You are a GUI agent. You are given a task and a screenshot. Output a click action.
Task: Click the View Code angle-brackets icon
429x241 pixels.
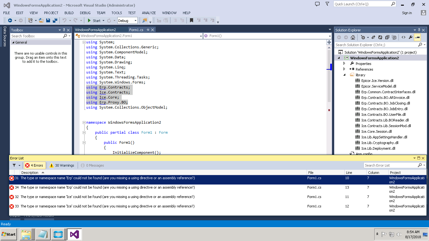(404, 37)
